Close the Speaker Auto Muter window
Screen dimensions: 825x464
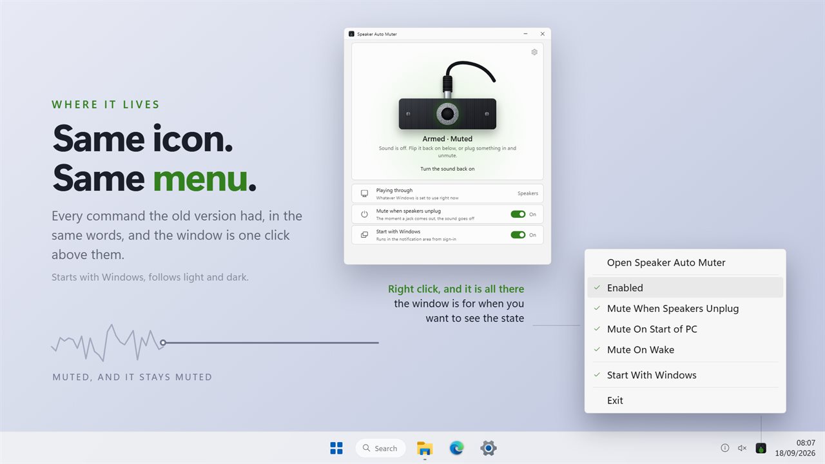click(x=543, y=34)
